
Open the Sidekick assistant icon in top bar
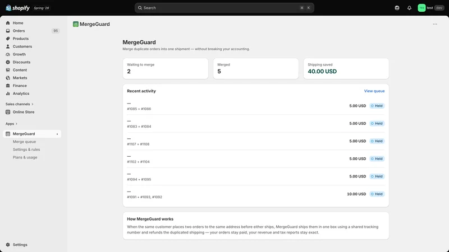(397, 8)
